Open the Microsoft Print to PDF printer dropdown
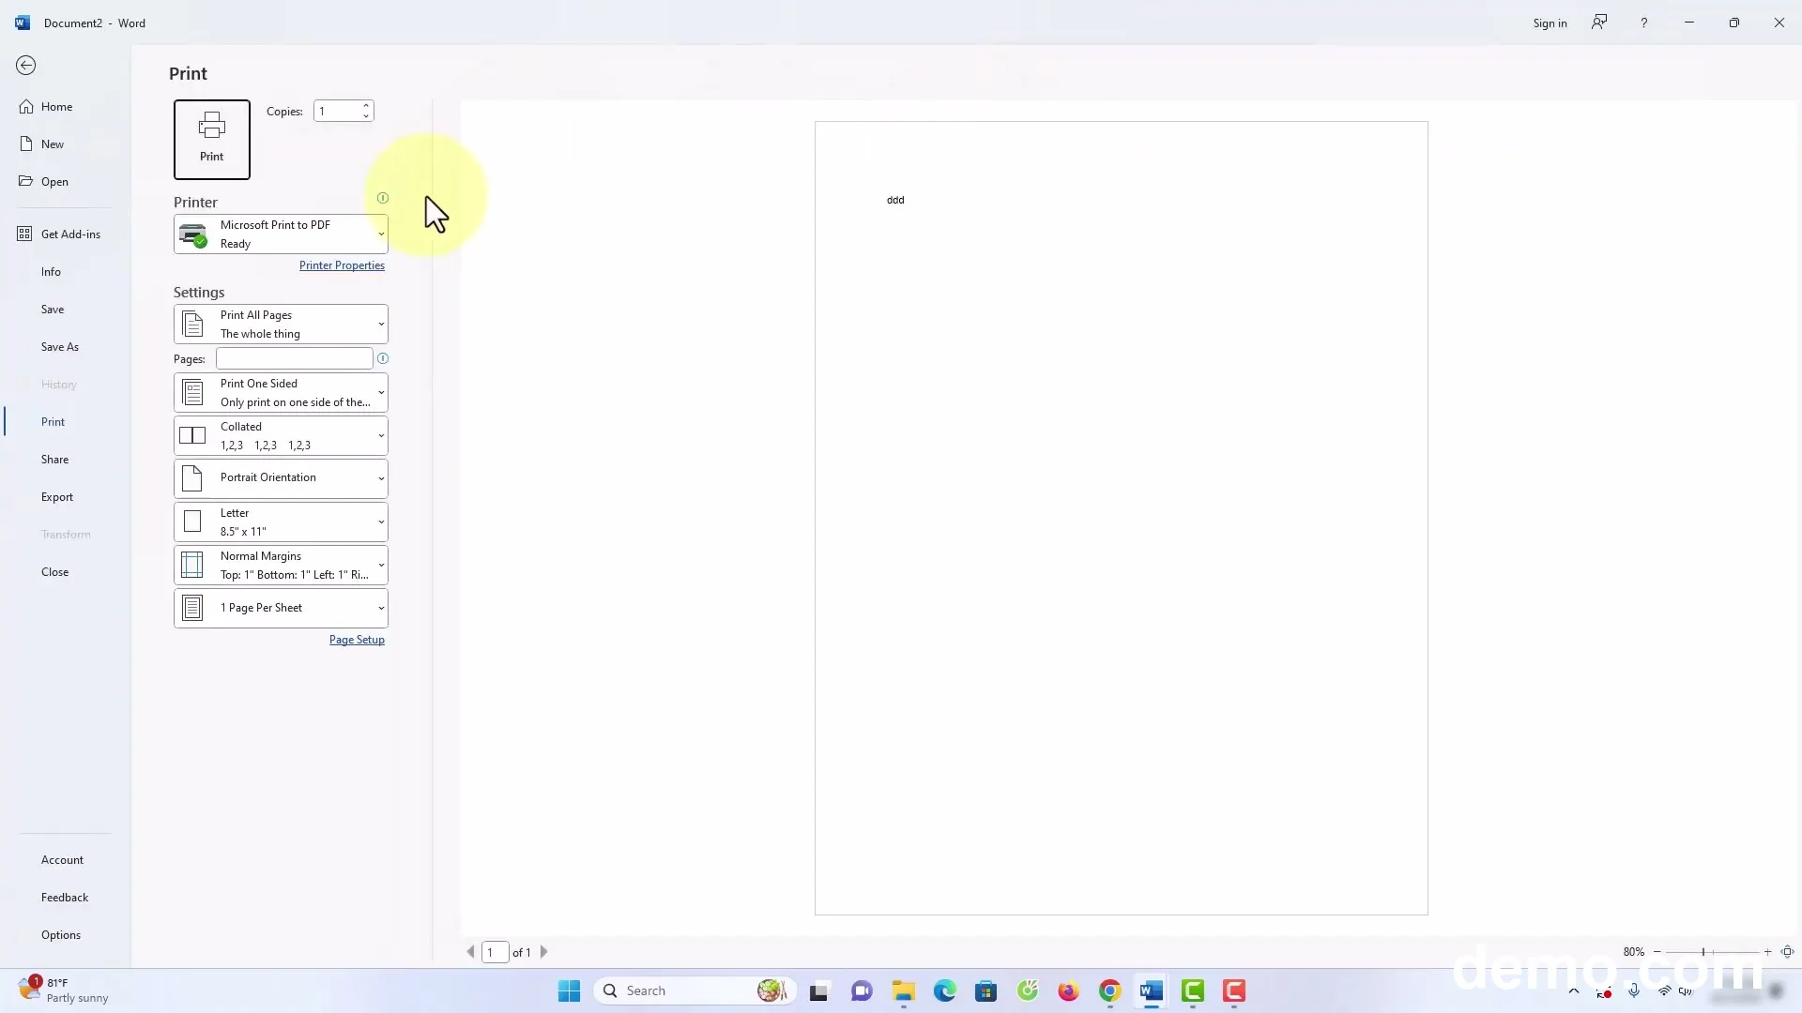The image size is (1802, 1013). (281, 234)
